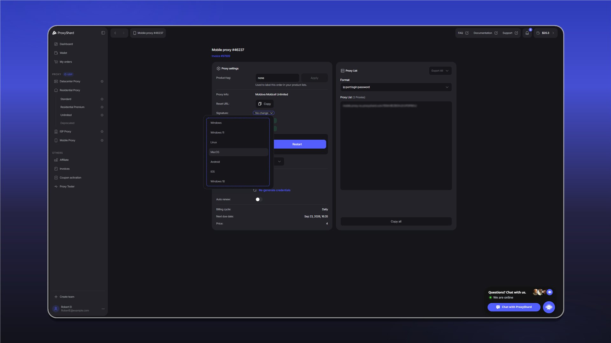Select MacOS from the signature list
Screen dimensions: 611x343
click(x=238, y=152)
